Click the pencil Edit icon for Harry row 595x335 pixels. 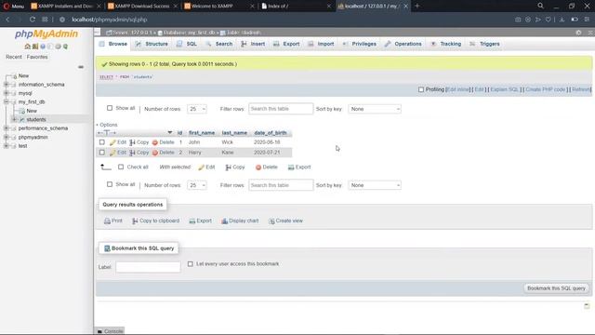pyautogui.click(x=112, y=153)
